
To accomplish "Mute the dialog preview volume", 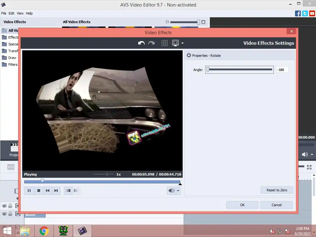I will click(x=171, y=190).
